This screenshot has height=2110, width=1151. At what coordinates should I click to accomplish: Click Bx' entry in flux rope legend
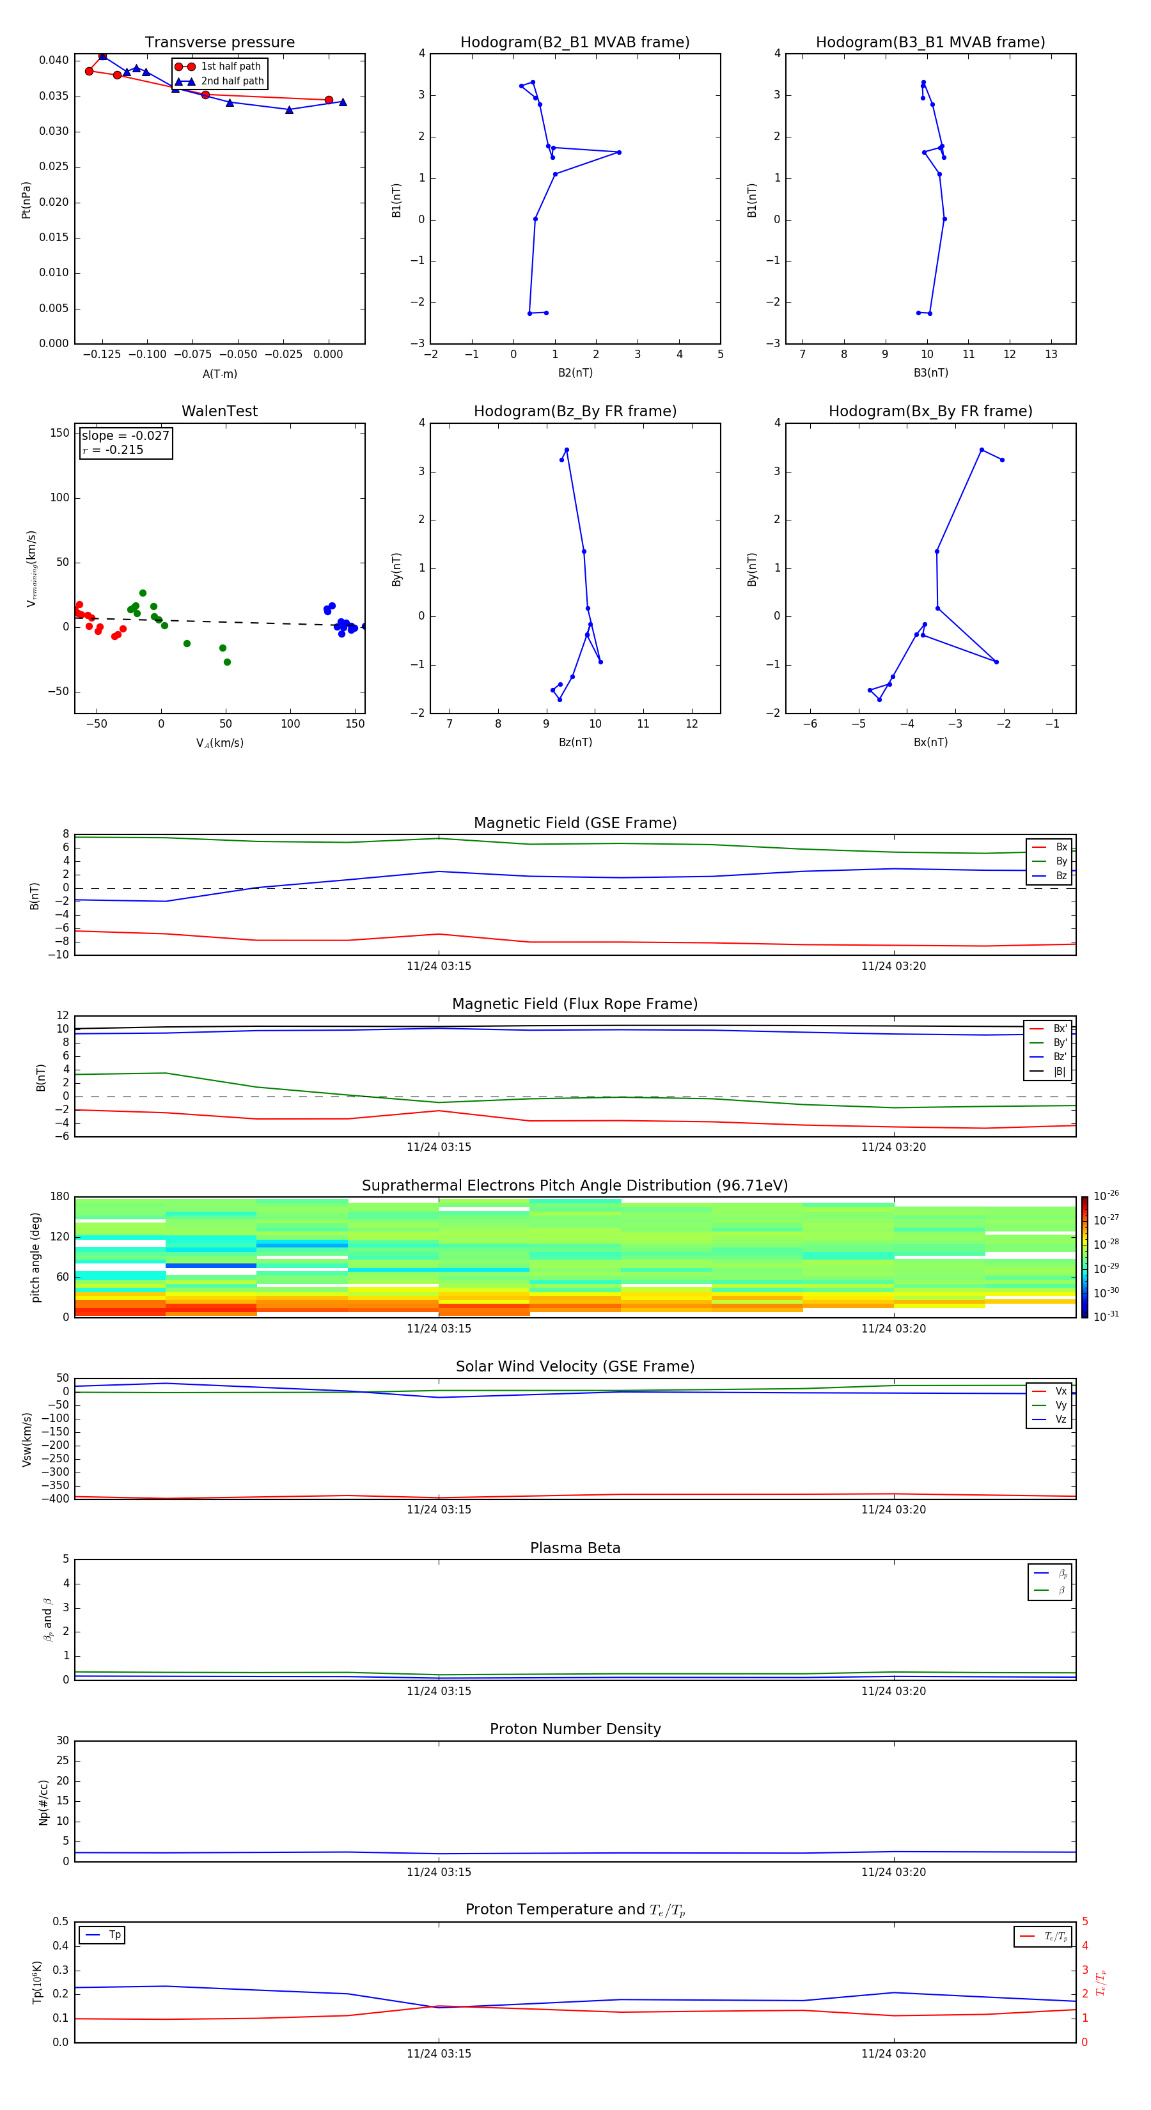(x=1048, y=1029)
